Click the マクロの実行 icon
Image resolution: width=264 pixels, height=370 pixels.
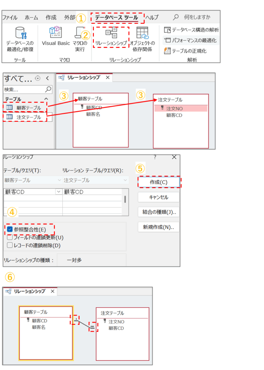tap(80, 33)
